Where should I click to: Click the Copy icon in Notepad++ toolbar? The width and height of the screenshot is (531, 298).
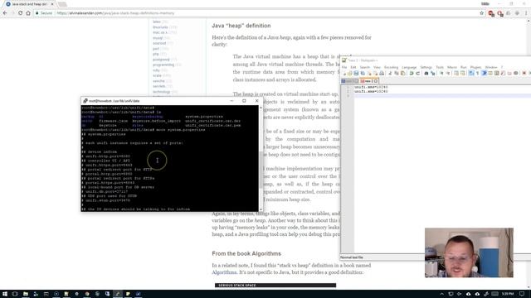coord(397,74)
